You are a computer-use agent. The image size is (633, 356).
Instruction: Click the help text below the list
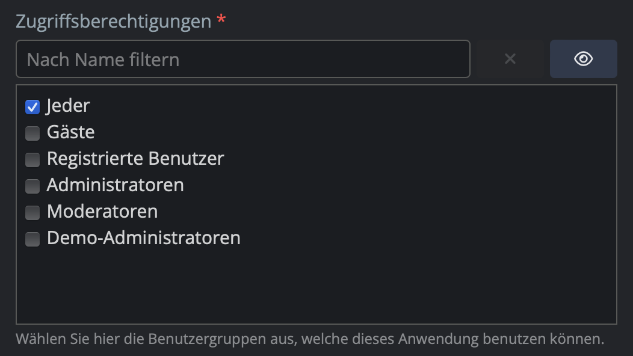309,339
